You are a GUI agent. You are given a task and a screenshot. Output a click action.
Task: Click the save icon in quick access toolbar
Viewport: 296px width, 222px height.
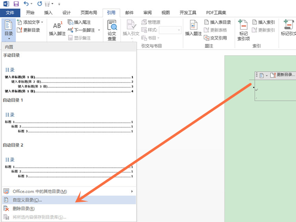pyautogui.click(x=15, y=3)
